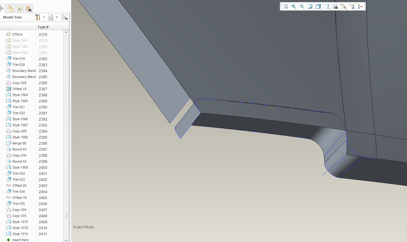Click the Zoom In tool

pos(293,6)
